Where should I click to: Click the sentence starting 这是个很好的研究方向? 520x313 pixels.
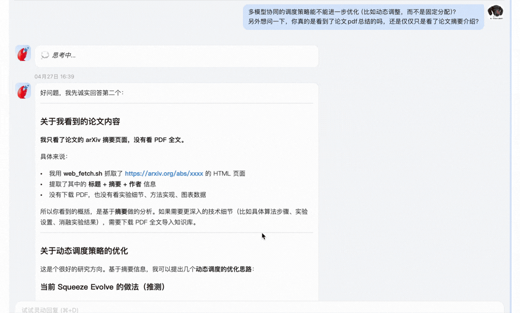point(147,269)
